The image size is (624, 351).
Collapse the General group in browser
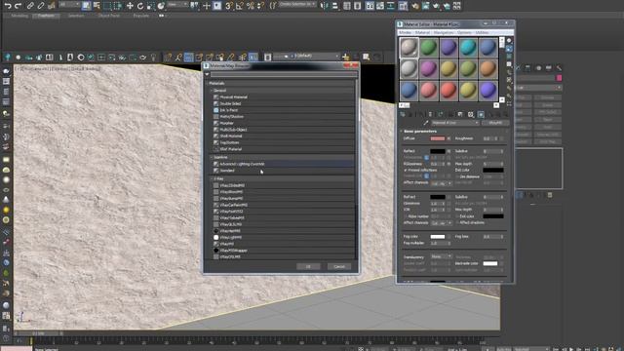(x=213, y=91)
